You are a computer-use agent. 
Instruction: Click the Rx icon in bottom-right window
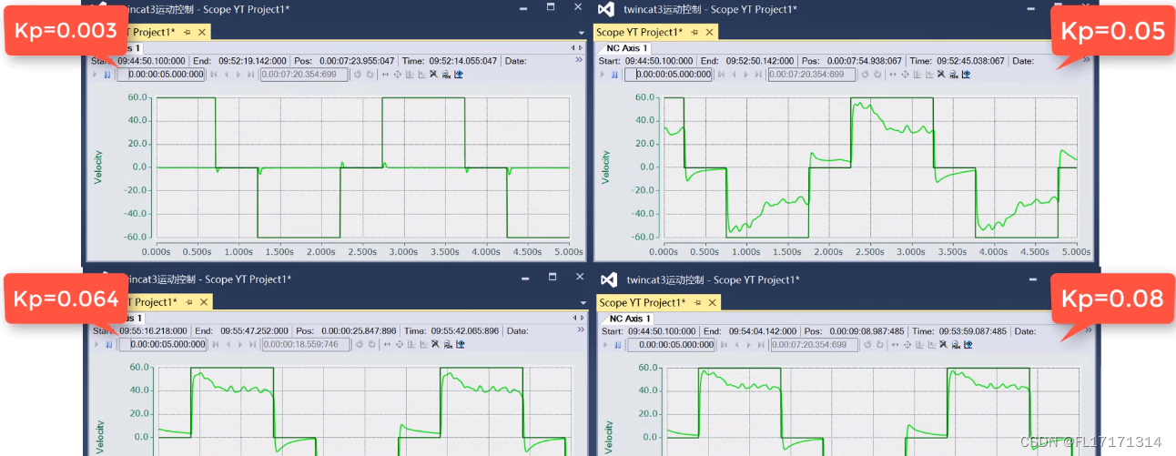point(956,344)
